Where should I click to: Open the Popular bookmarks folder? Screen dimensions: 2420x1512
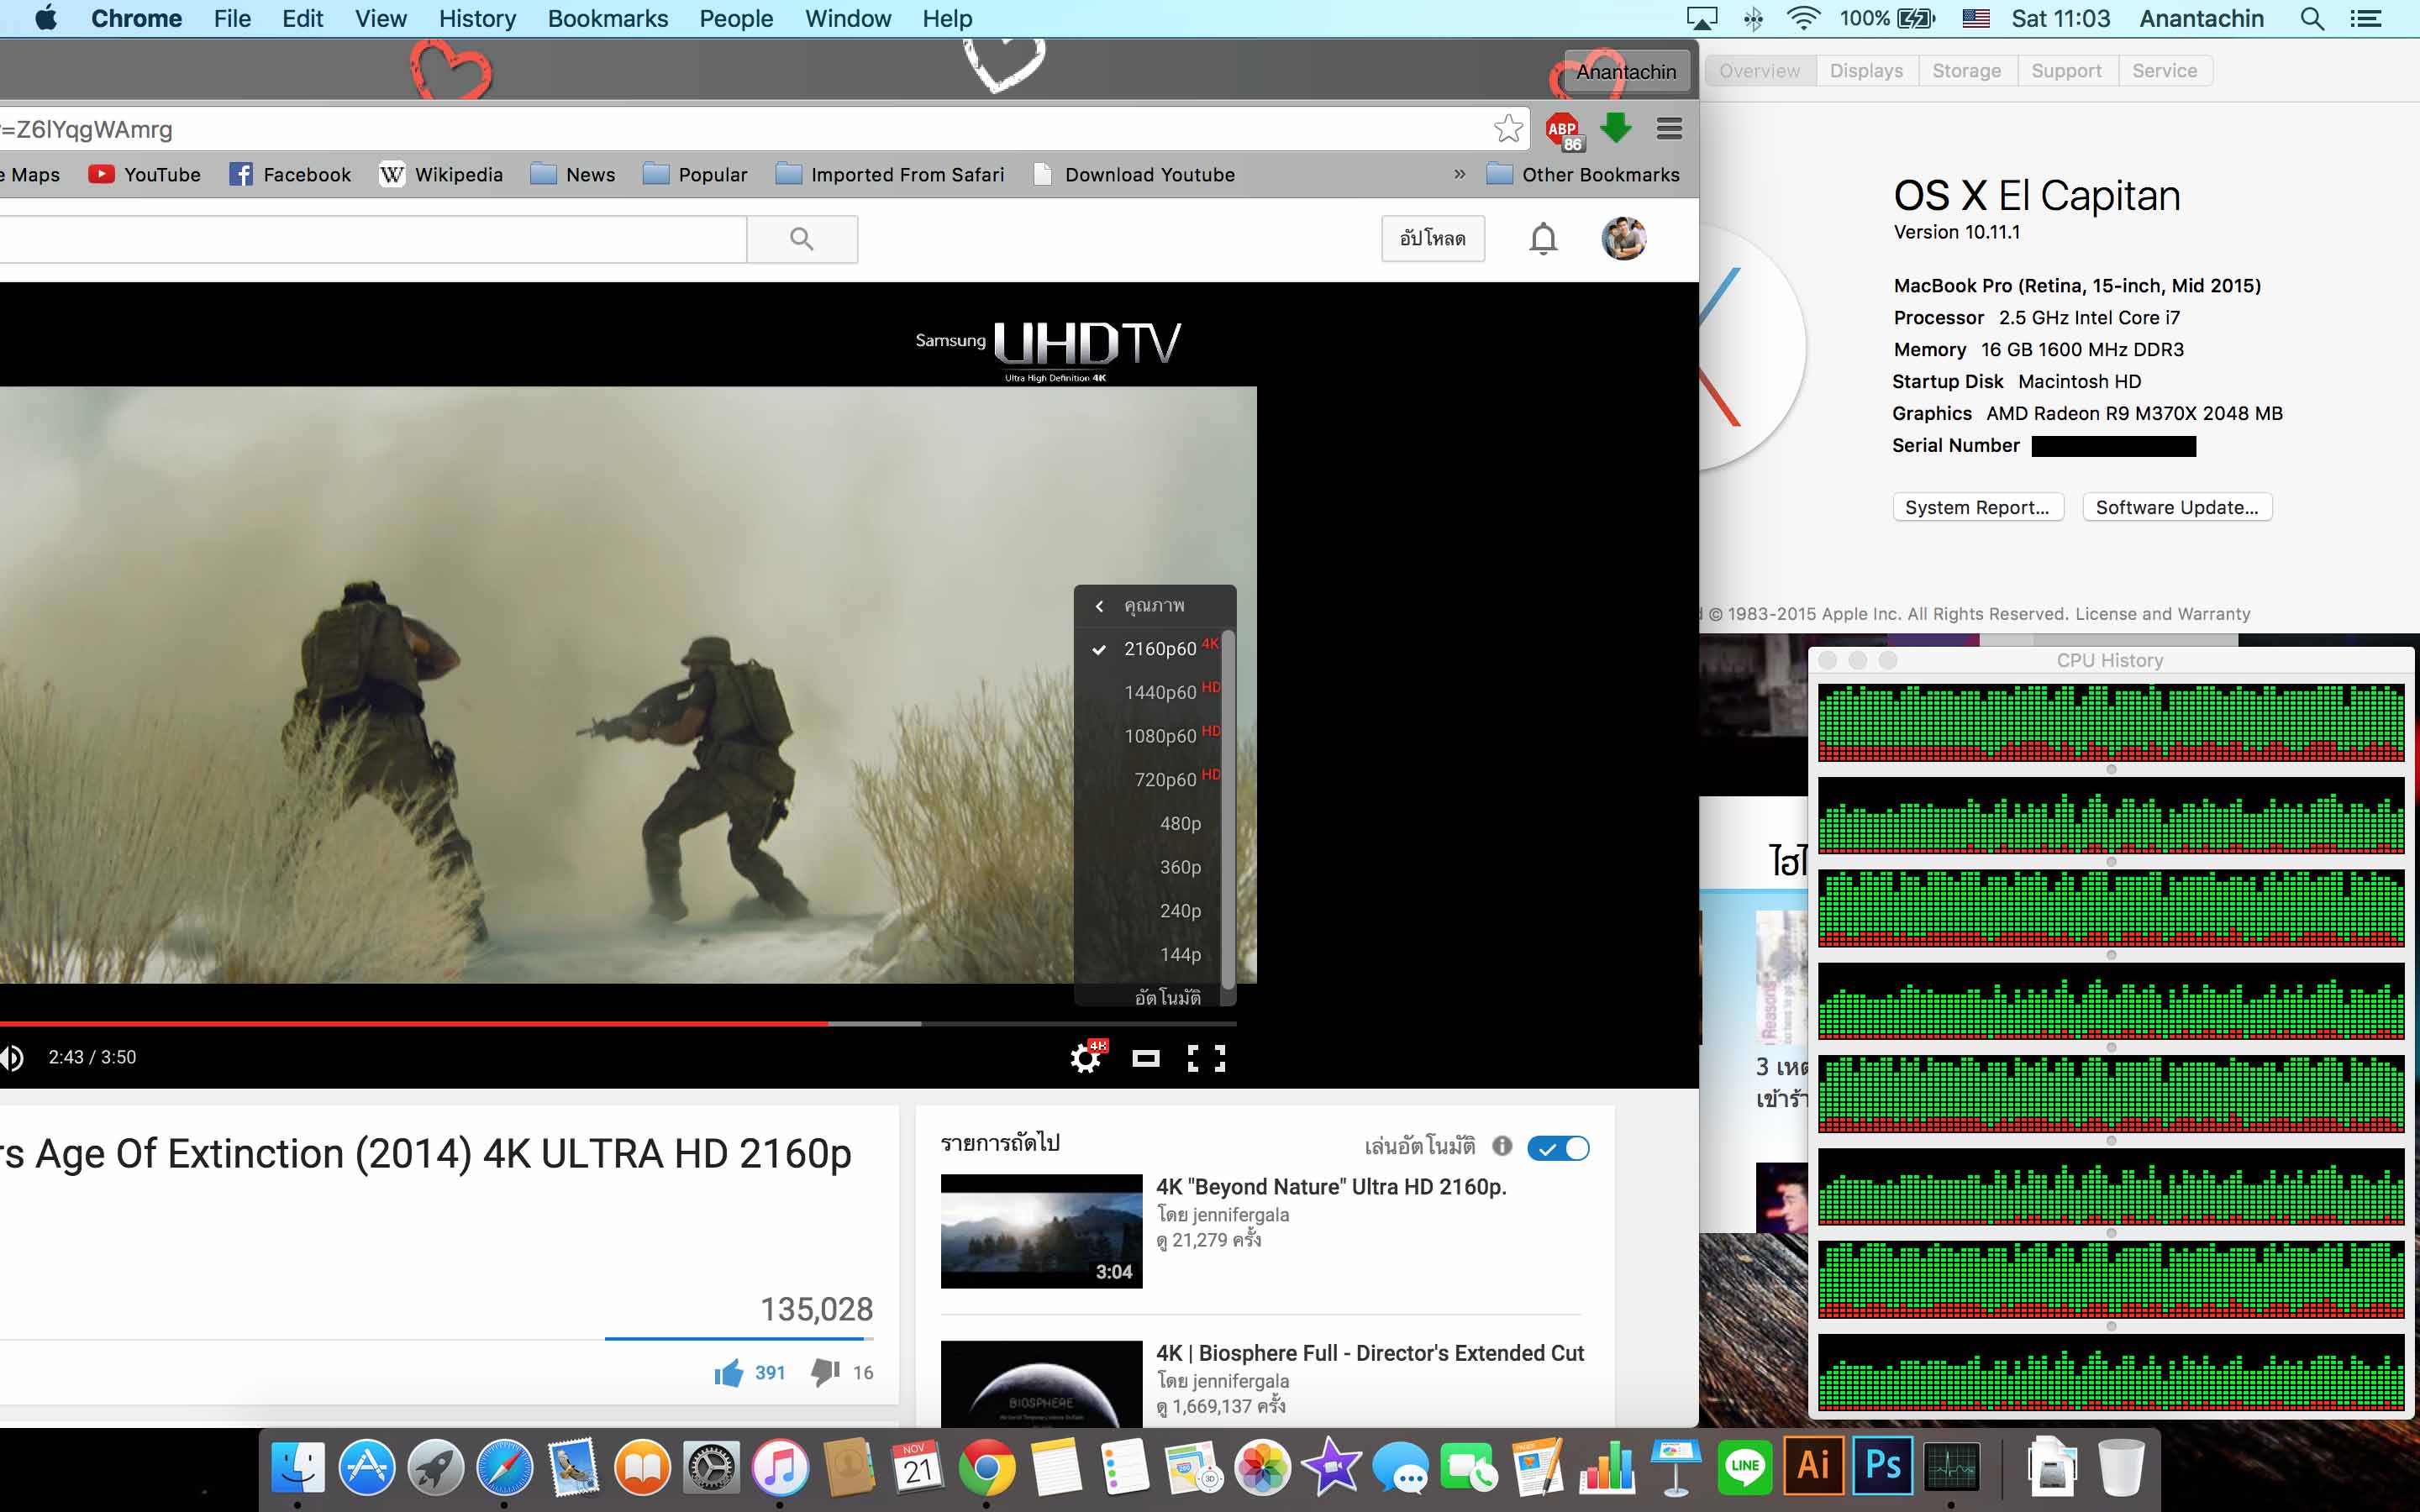[694, 174]
